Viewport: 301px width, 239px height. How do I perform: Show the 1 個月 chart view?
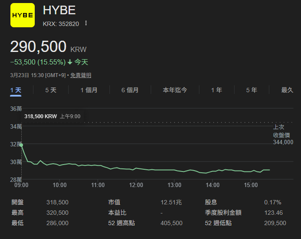pos(89,90)
